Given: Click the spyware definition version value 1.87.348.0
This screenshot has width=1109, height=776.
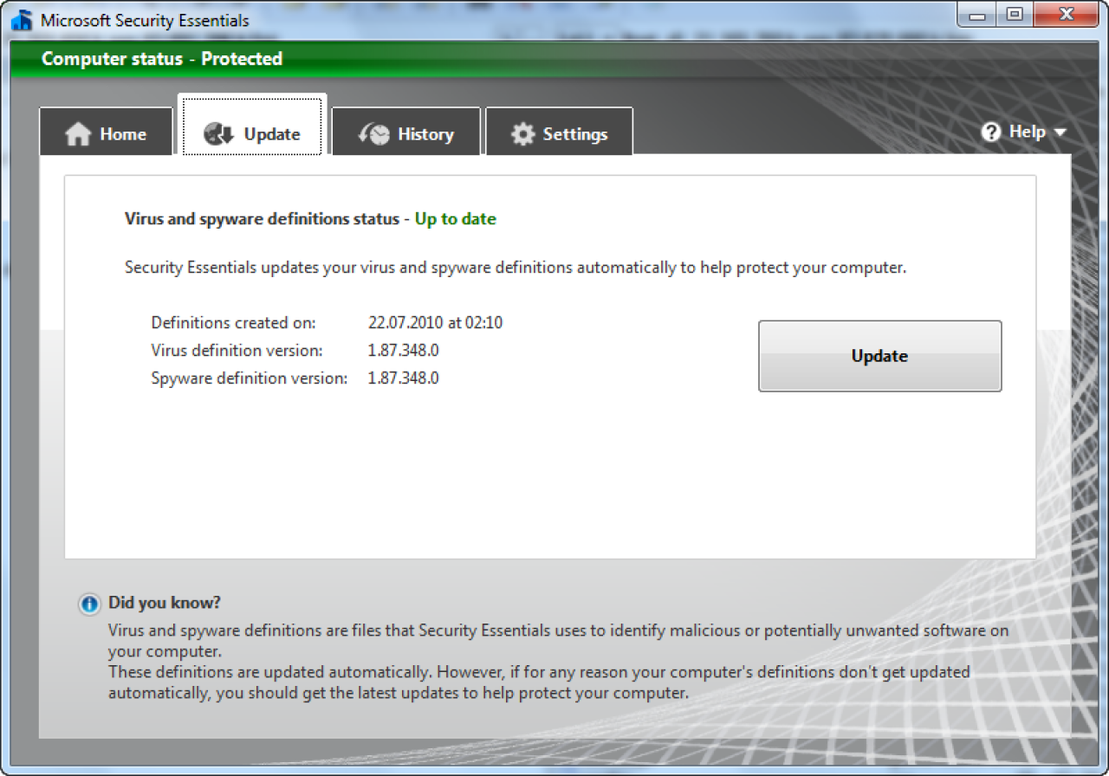Looking at the screenshot, I should click(x=404, y=378).
